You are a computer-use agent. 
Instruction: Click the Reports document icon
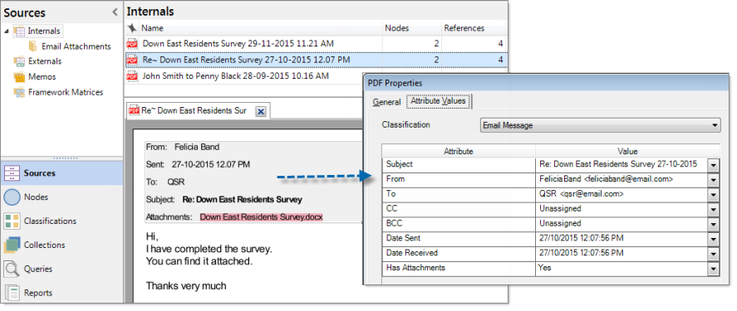(12, 294)
